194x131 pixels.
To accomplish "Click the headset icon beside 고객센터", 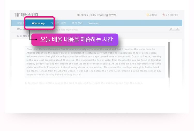I will pos(147,15).
